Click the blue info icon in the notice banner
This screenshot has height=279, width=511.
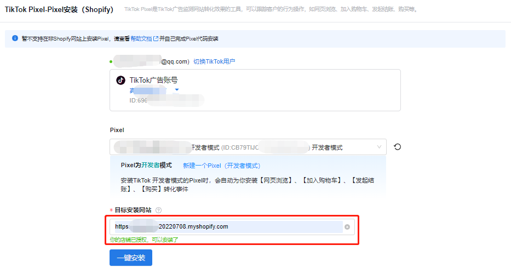[15, 38]
